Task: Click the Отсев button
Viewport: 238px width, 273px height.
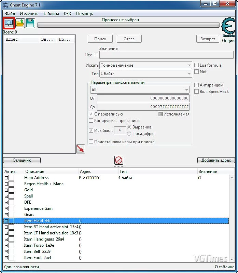Action: coord(129,39)
